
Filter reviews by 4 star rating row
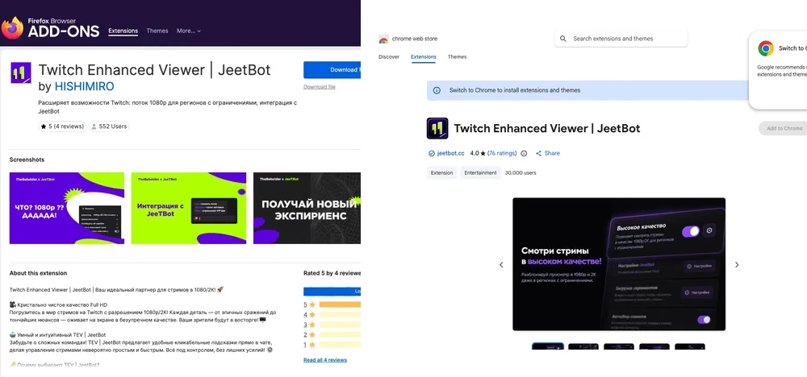[332, 314]
